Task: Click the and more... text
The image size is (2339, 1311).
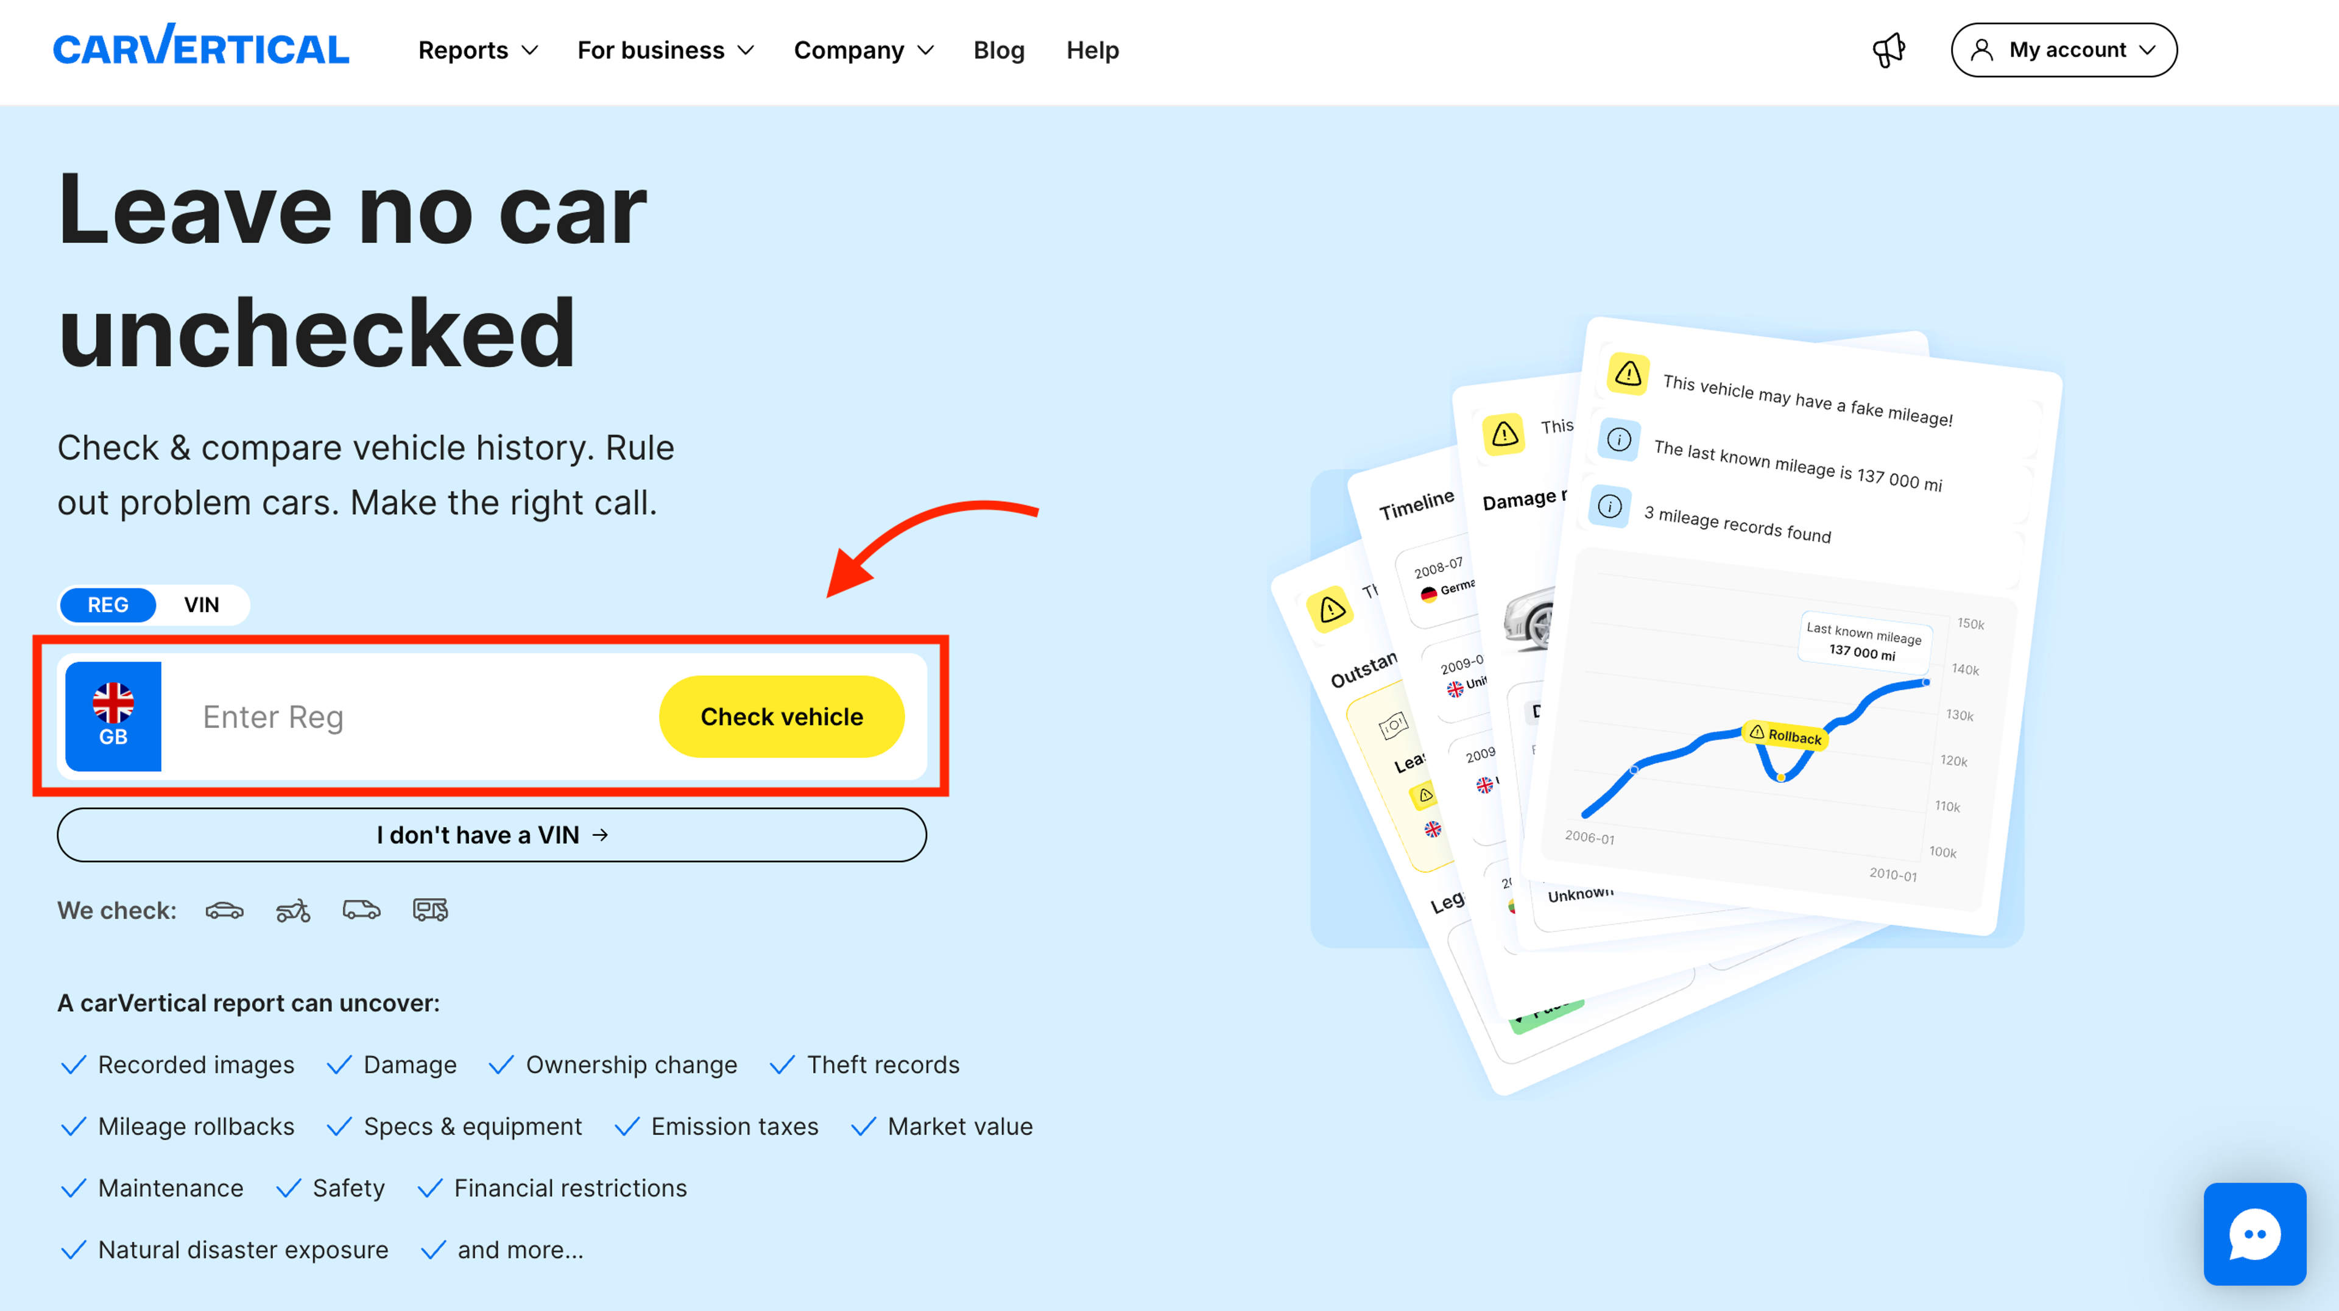Action: pyautogui.click(x=520, y=1249)
